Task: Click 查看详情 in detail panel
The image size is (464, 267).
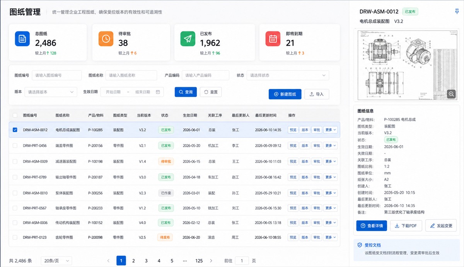Action: pyautogui.click(x=372, y=225)
